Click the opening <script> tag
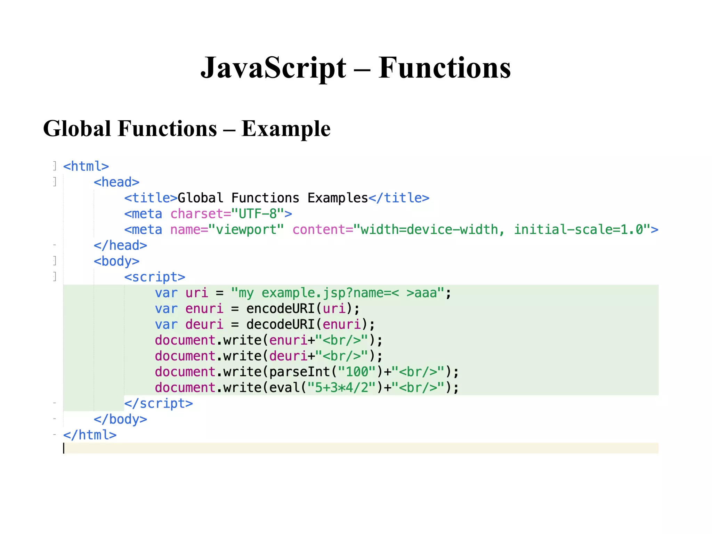This screenshot has width=712, height=534. click(155, 277)
